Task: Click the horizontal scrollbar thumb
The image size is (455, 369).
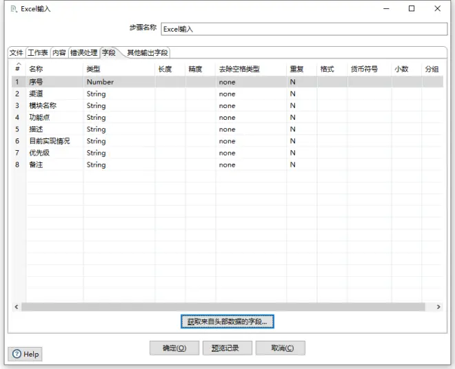Action: pos(223,306)
